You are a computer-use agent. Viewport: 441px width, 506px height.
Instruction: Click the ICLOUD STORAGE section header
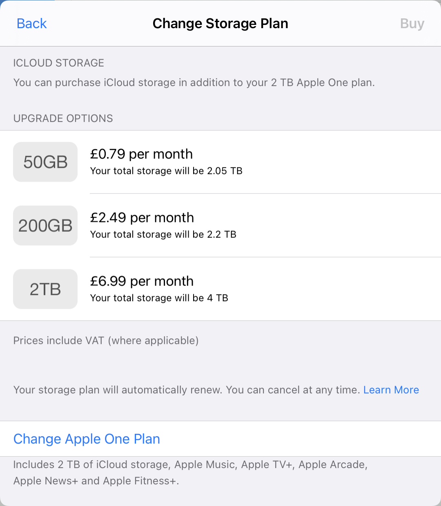(59, 63)
